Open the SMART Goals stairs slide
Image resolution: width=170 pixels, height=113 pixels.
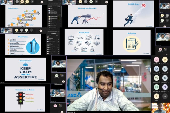(x=133, y=14)
